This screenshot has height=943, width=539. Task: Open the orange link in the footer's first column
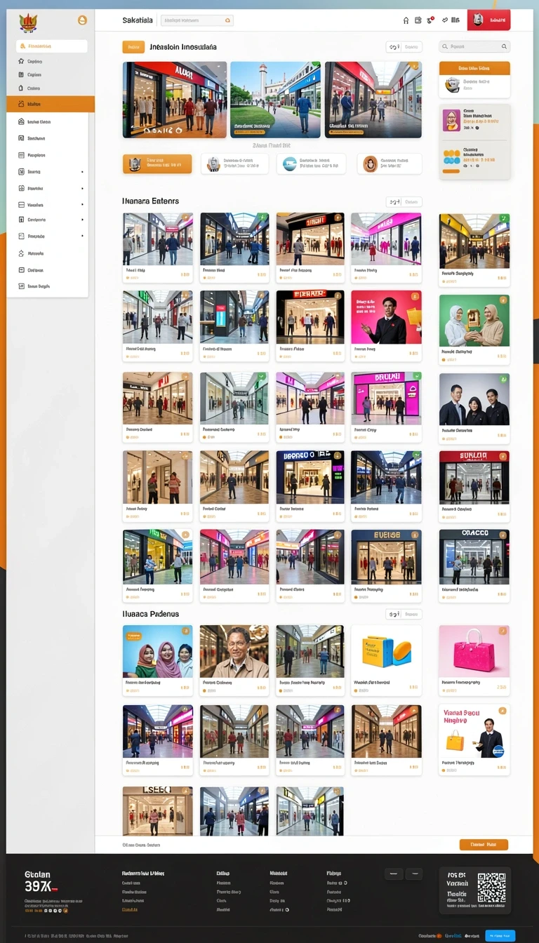130,909
